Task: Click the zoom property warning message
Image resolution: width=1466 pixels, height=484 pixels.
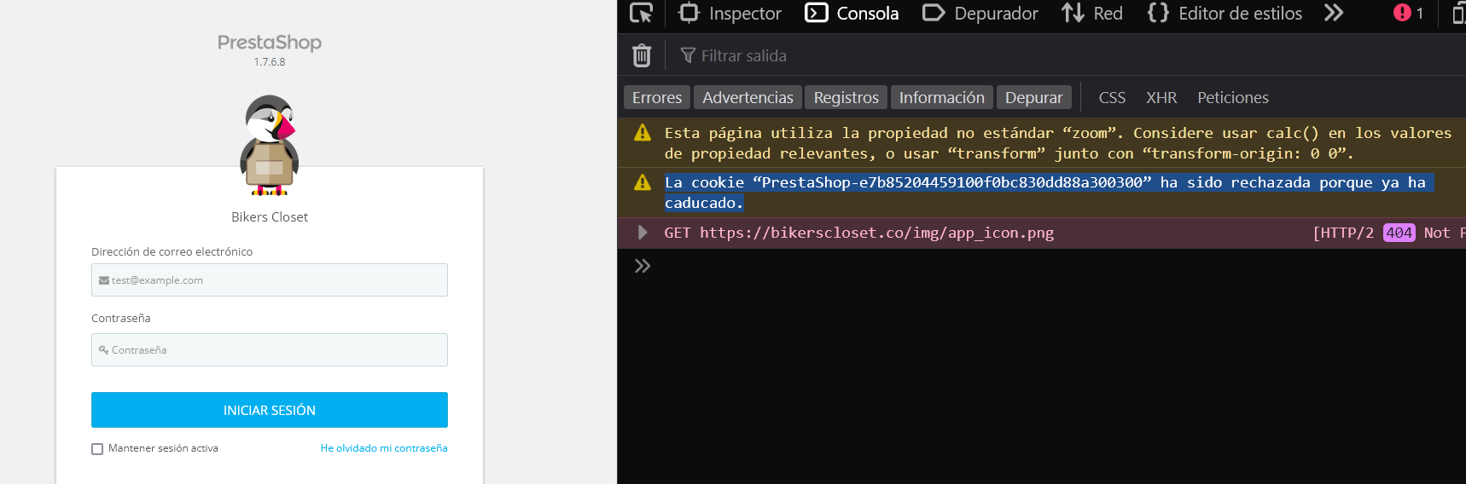Action: point(1057,143)
